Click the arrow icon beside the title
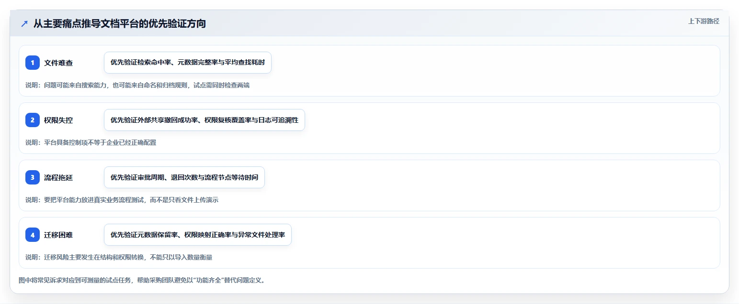739x304 pixels. click(x=24, y=23)
